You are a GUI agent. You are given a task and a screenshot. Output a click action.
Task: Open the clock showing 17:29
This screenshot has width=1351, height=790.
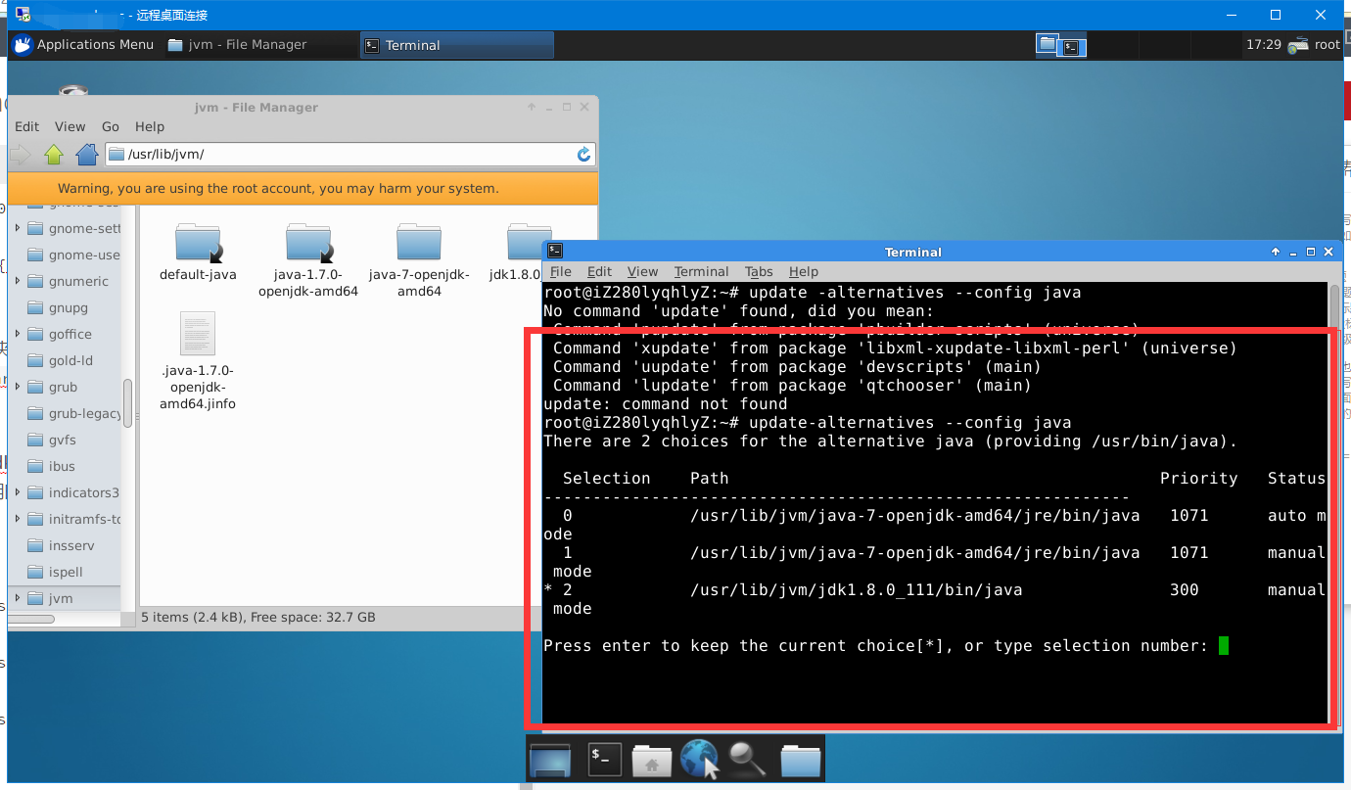(1264, 44)
